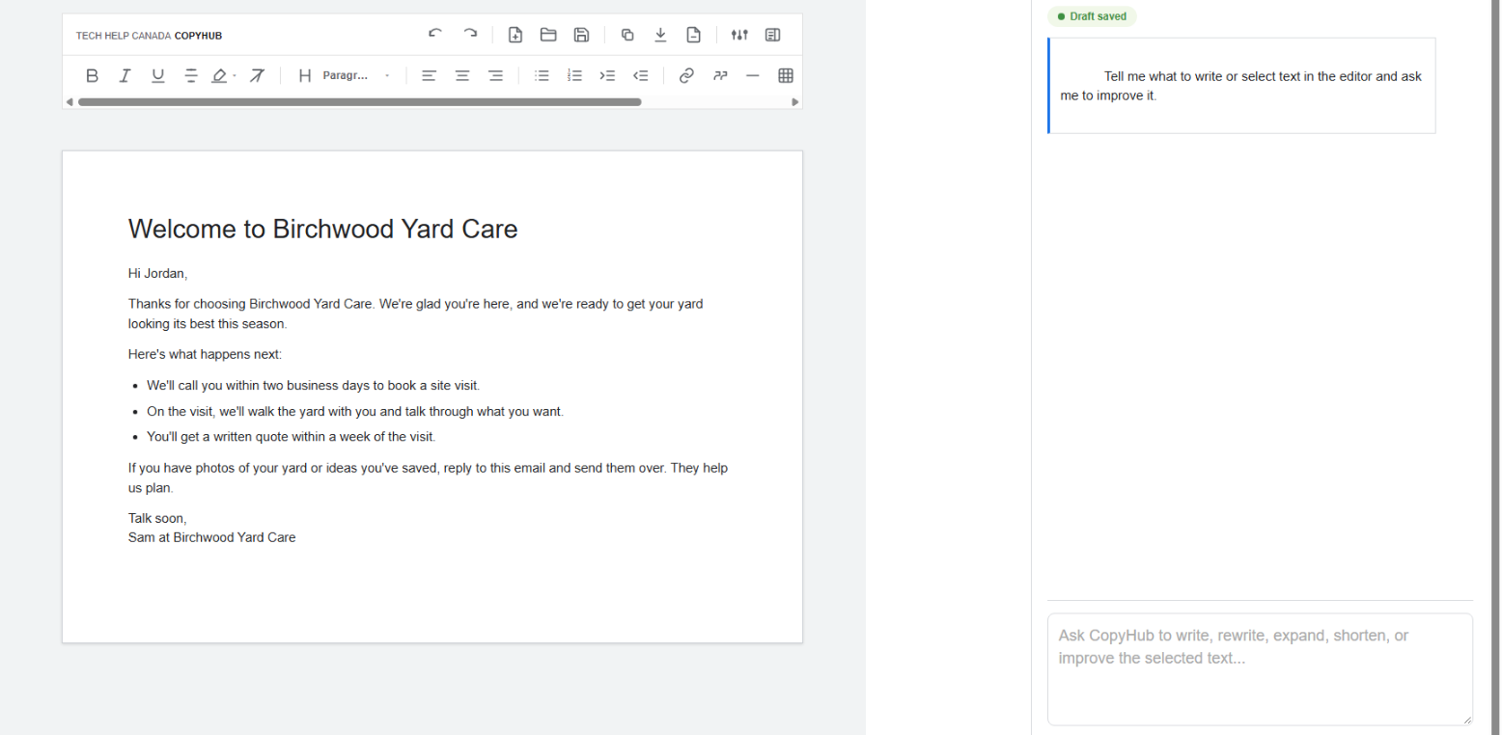The image size is (1502, 735).
Task: Save the document with the floppy disk icon
Action: click(x=581, y=35)
